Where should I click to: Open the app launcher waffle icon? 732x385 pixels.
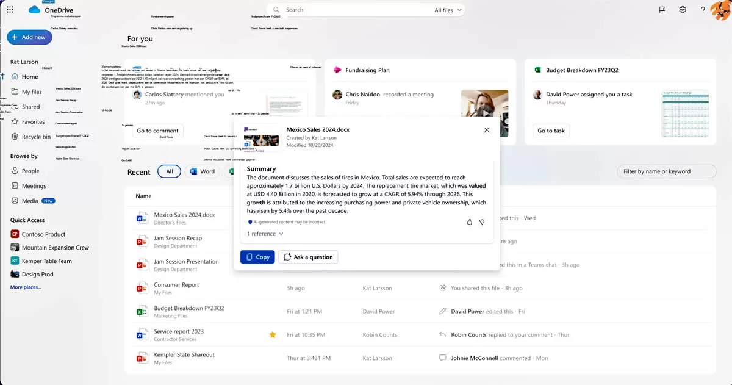coord(10,10)
